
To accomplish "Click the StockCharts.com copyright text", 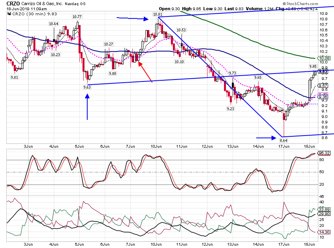I will [x=300, y=4].
